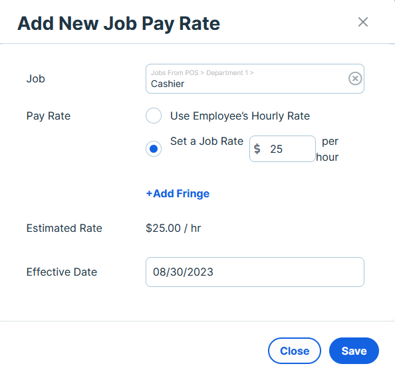Click the estimated rate value $25.00 / hr
Viewport: 395px width, 370px height.
(173, 228)
